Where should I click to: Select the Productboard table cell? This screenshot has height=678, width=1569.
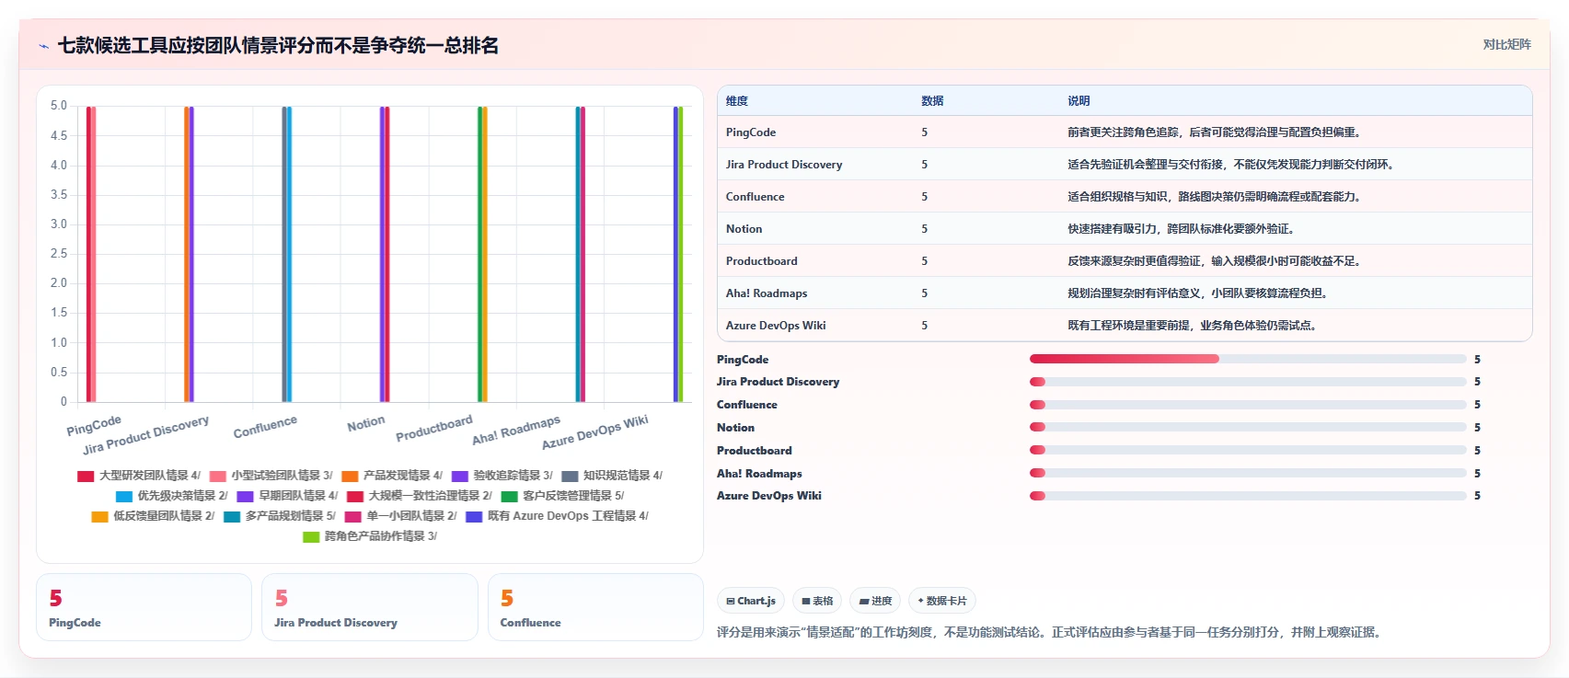click(762, 261)
